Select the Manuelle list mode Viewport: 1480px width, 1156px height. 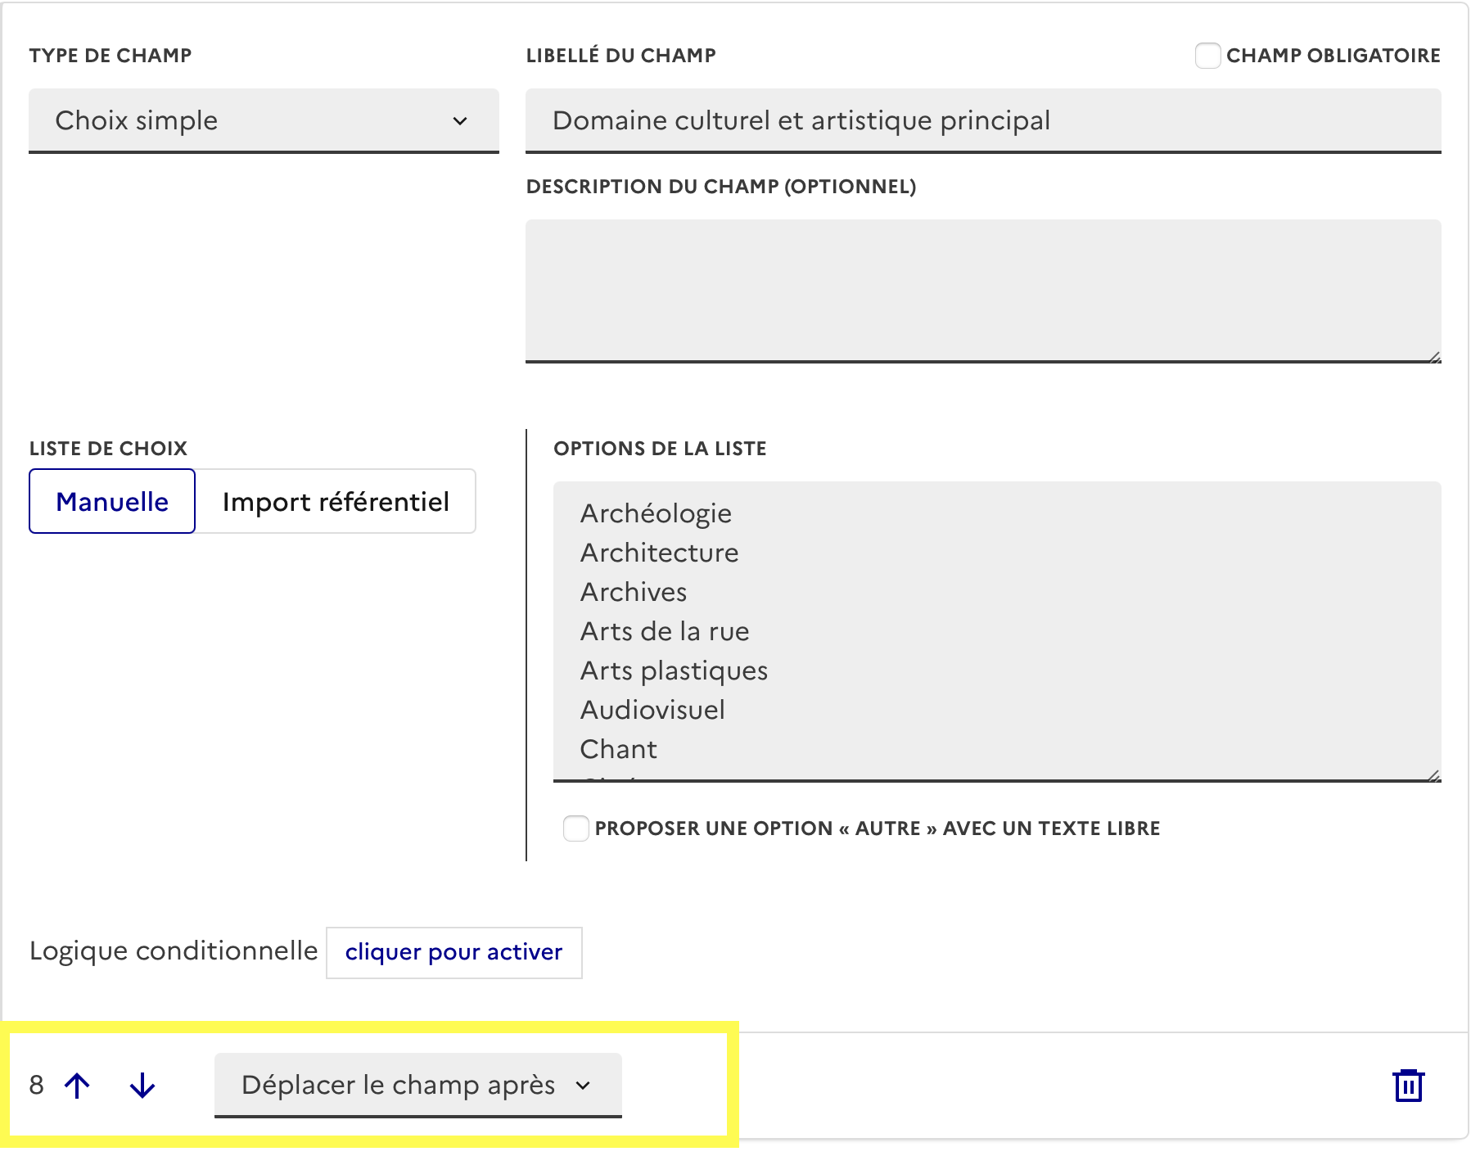pos(112,502)
